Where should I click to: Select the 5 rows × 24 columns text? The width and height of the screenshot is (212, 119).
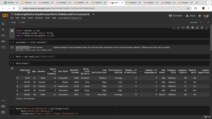pyautogui.click(x=25, y=99)
